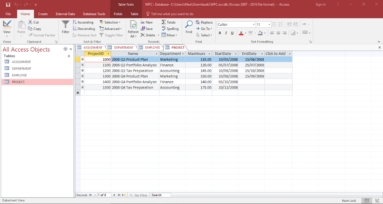Cut the selection with the scissors icon
Image resolution: width=383 pixels, height=204 pixels.
click(x=33, y=22)
